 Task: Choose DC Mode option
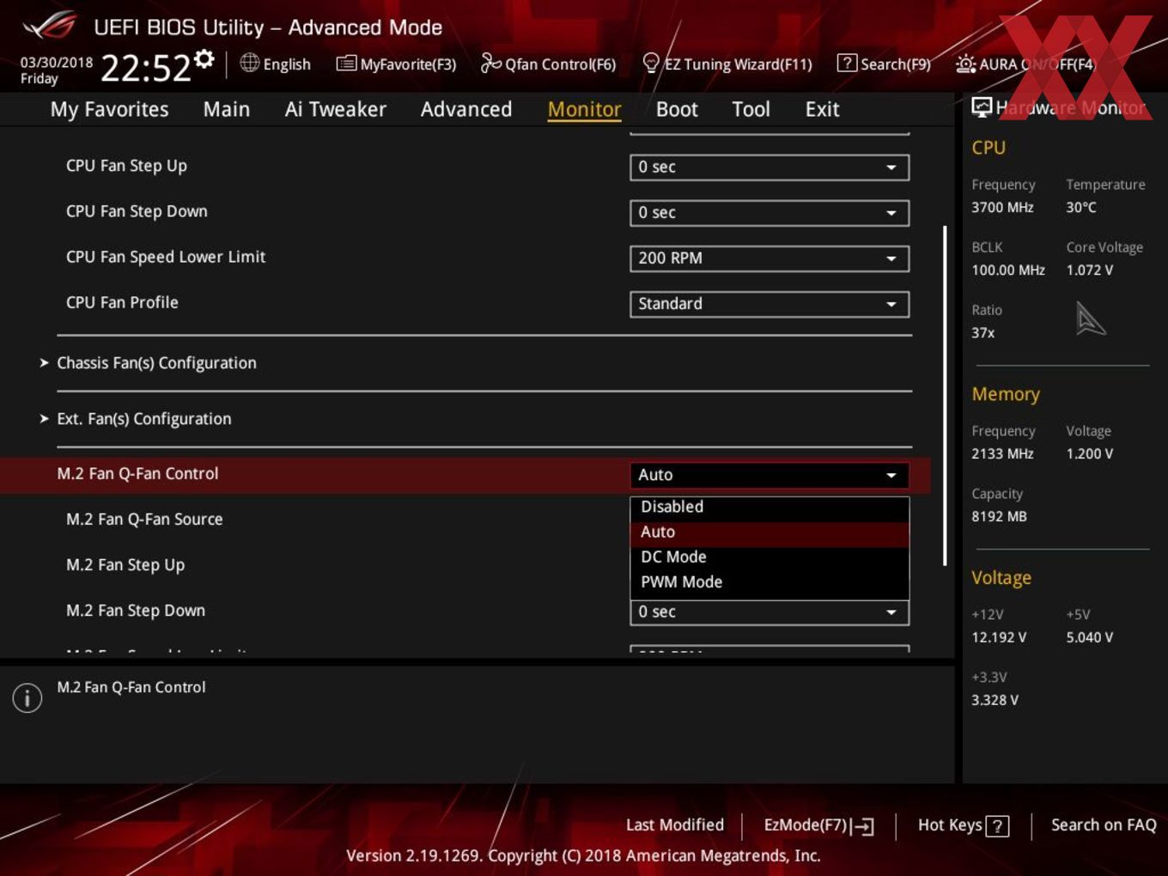770,557
